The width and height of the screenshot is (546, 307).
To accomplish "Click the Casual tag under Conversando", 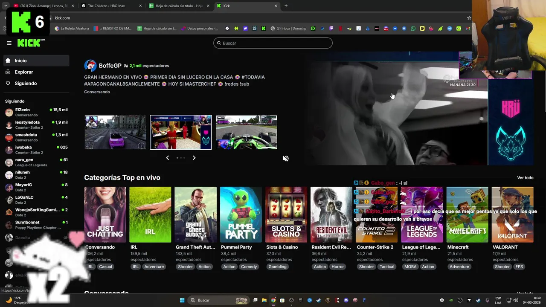I will (x=105, y=267).
